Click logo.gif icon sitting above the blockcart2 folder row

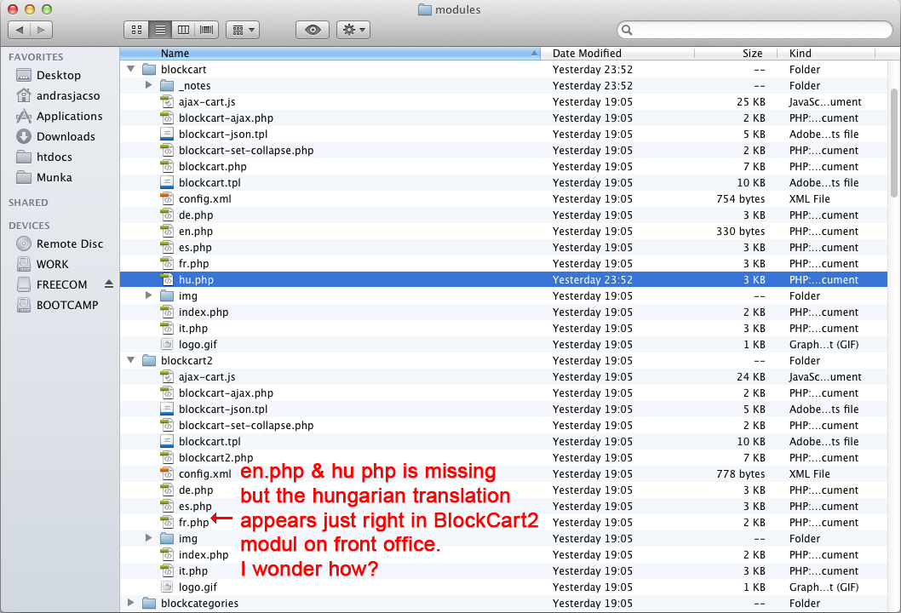coord(167,344)
